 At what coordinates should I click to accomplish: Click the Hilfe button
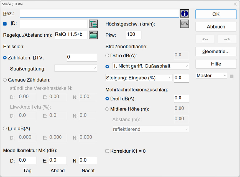pyautogui.click(x=216, y=64)
